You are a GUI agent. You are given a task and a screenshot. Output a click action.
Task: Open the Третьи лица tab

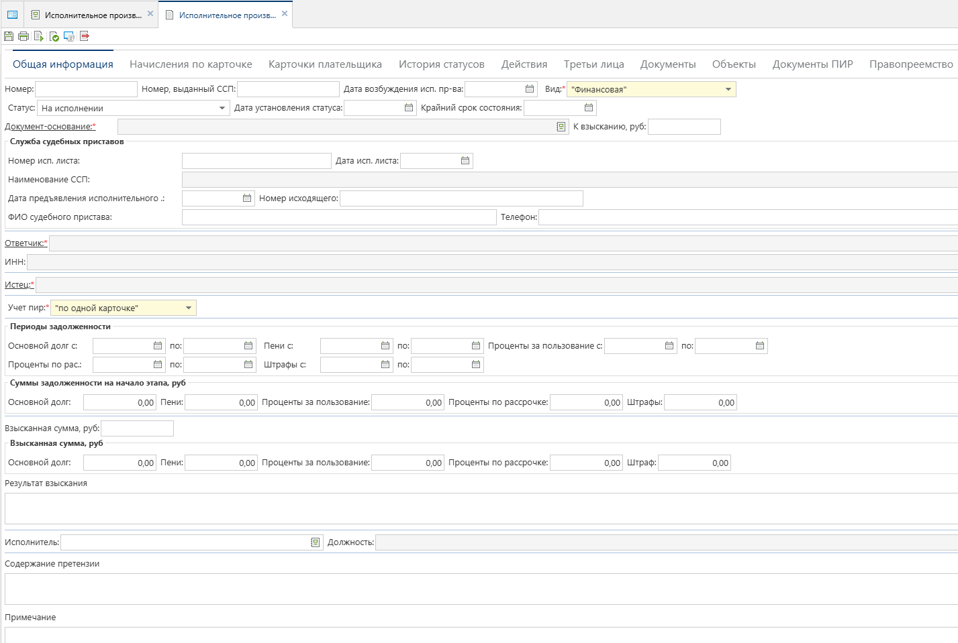point(594,64)
